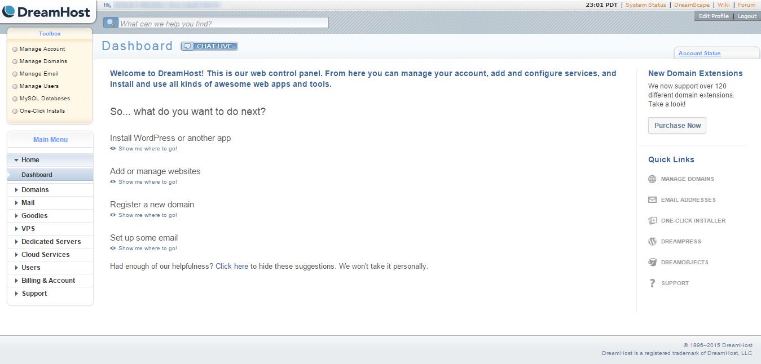Viewport: 761px width, 364px height.
Task: Click the eye icon under Install WordPress
Action: click(113, 149)
